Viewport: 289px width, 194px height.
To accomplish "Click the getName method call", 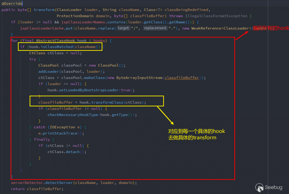I will point(177,22).
